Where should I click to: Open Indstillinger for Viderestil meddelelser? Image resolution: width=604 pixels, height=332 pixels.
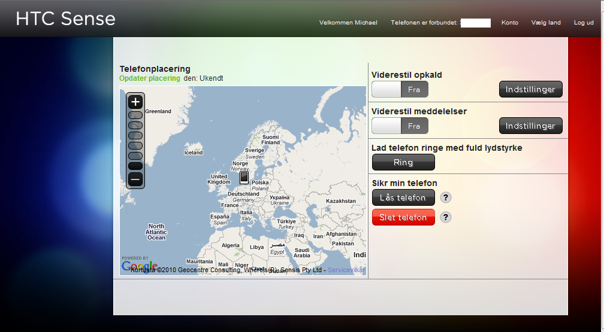531,126
